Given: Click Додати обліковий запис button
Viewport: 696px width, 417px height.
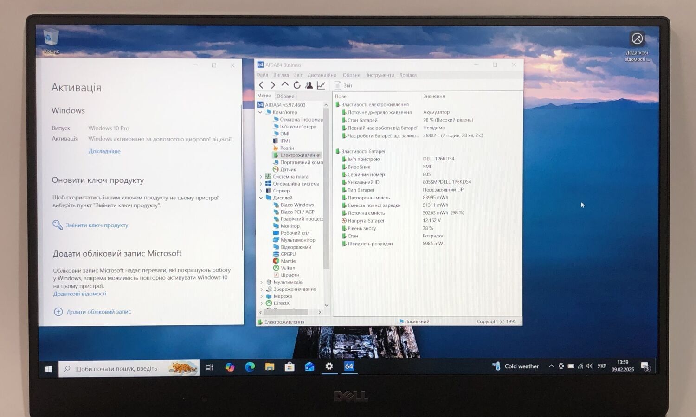Looking at the screenshot, I should coord(98,312).
